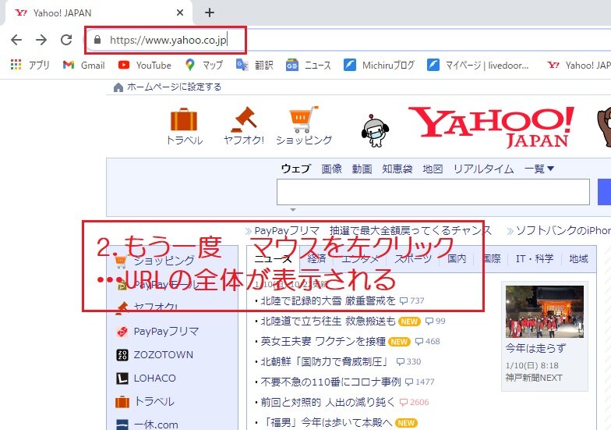Viewport: 611px width, 430px height.
Task: Open the Michiruブログ bookmark
Action: tap(379, 66)
